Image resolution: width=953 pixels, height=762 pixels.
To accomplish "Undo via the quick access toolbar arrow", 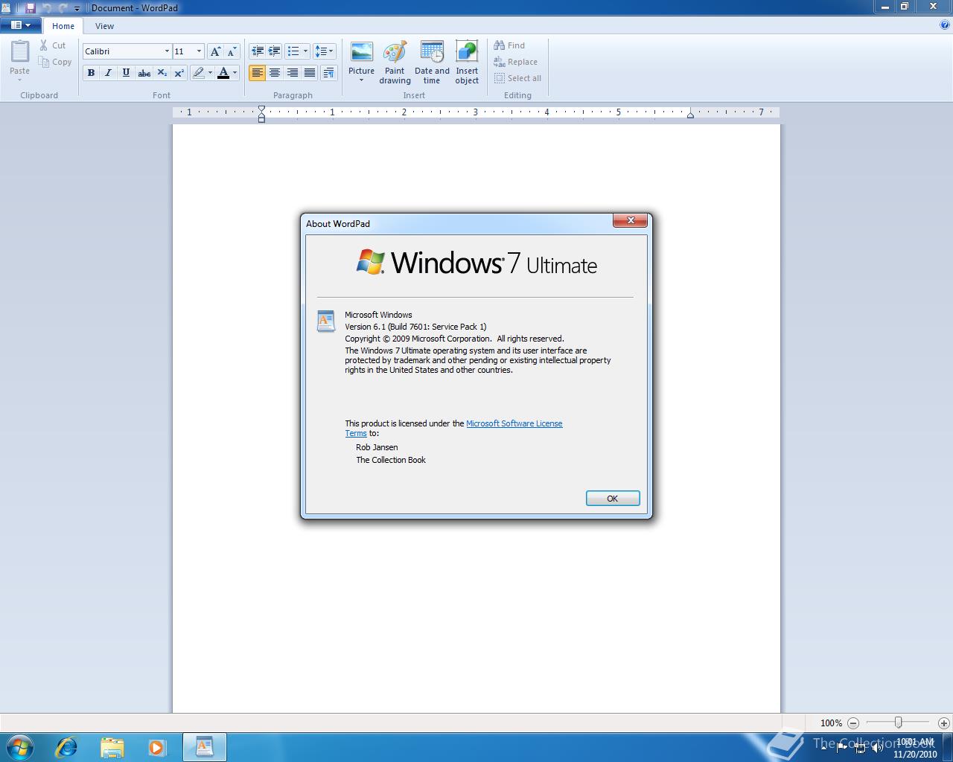I will pos(47,7).
